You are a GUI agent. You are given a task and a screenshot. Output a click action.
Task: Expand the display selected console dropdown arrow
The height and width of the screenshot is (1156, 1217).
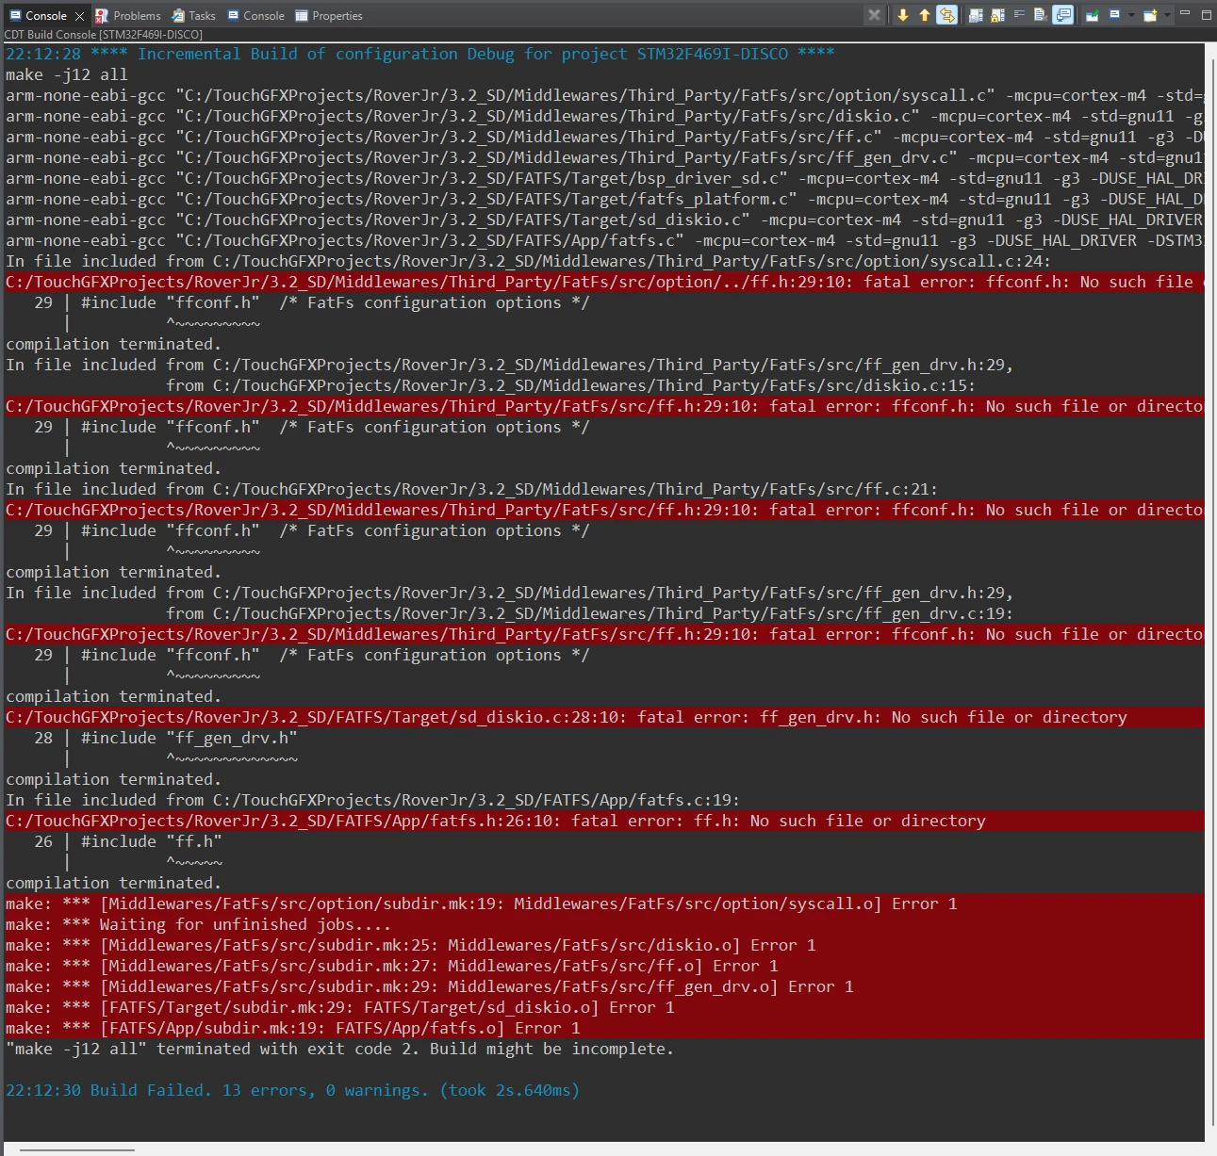(x=1131, y=15)
